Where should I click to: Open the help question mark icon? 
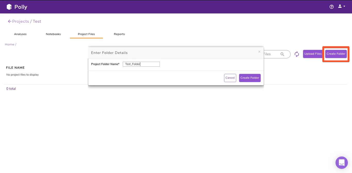pos(331,7)
